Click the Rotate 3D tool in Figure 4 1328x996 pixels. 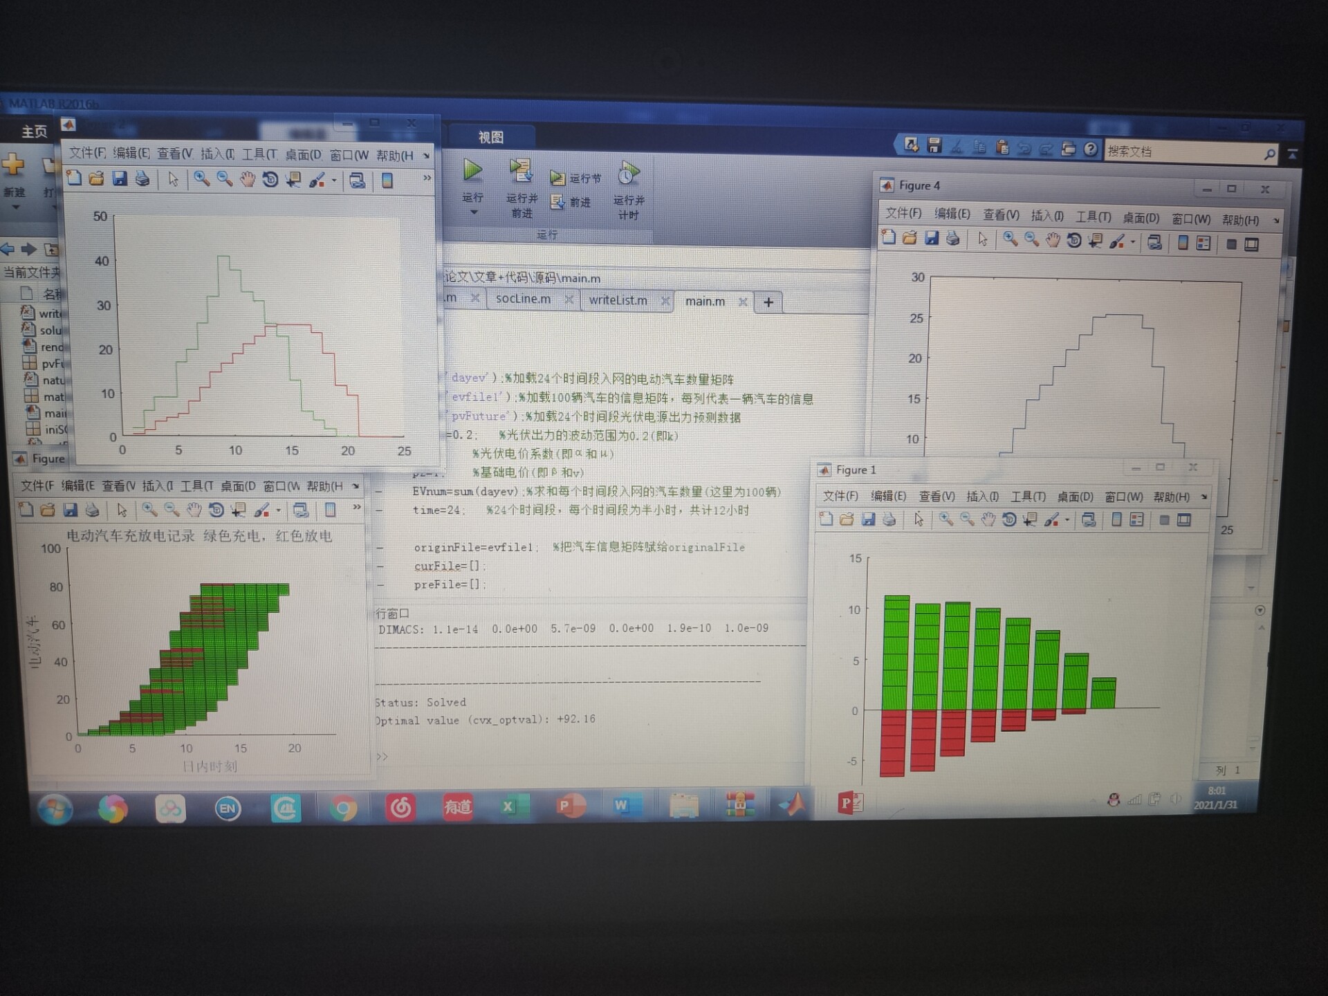coord(1073,241)
